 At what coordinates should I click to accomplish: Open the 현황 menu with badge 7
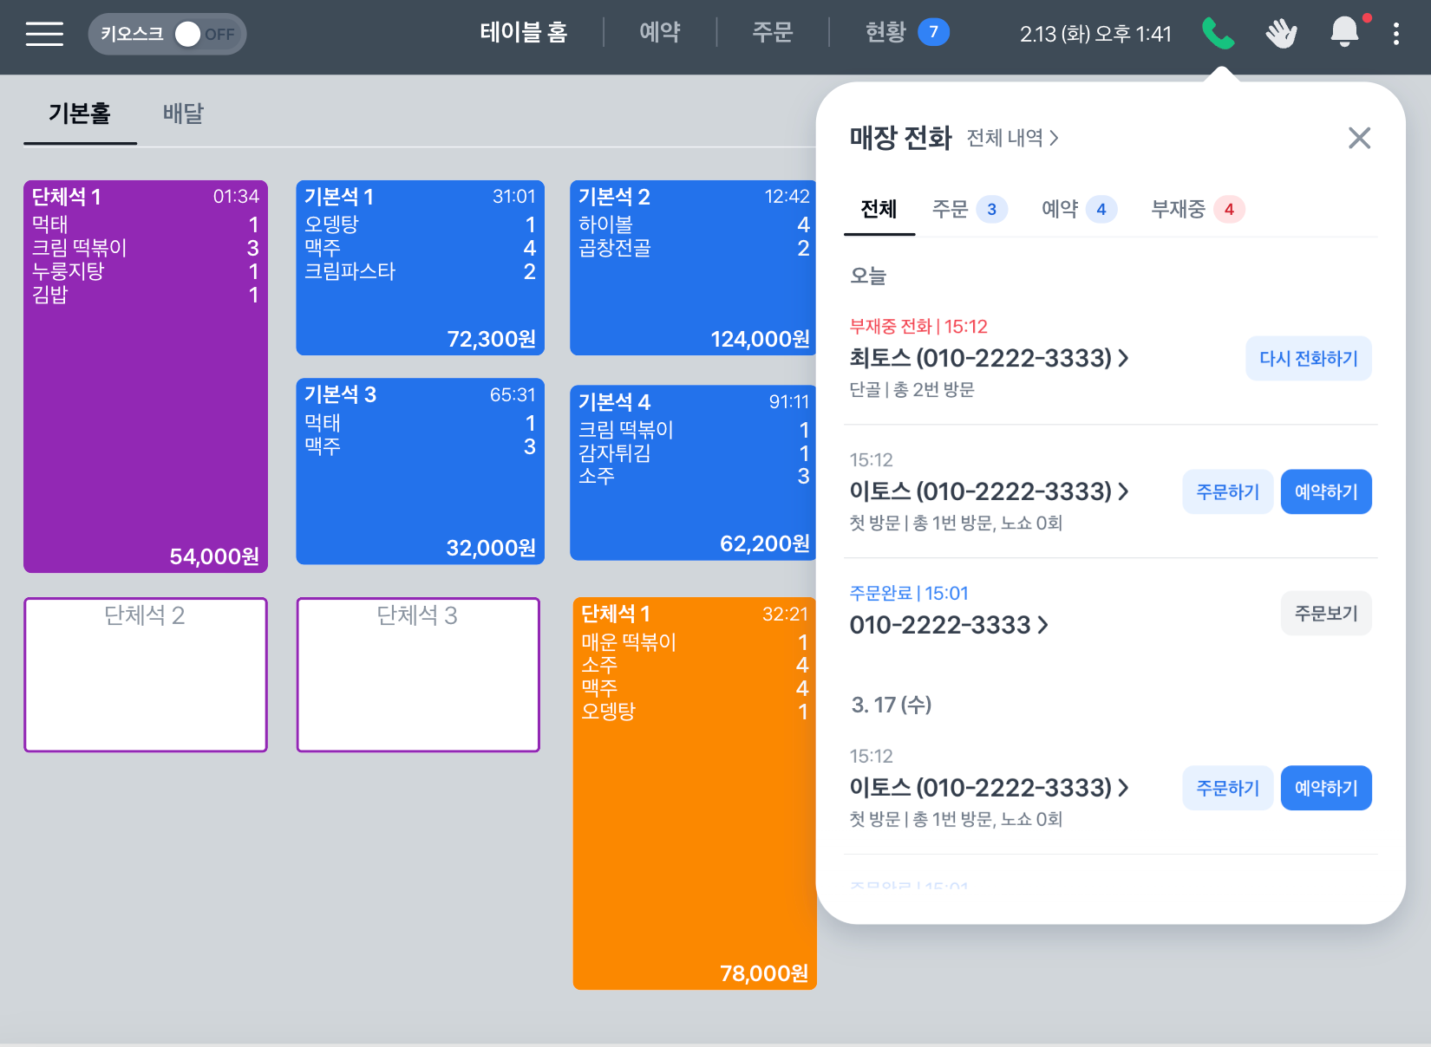click(x=906, y=33)
